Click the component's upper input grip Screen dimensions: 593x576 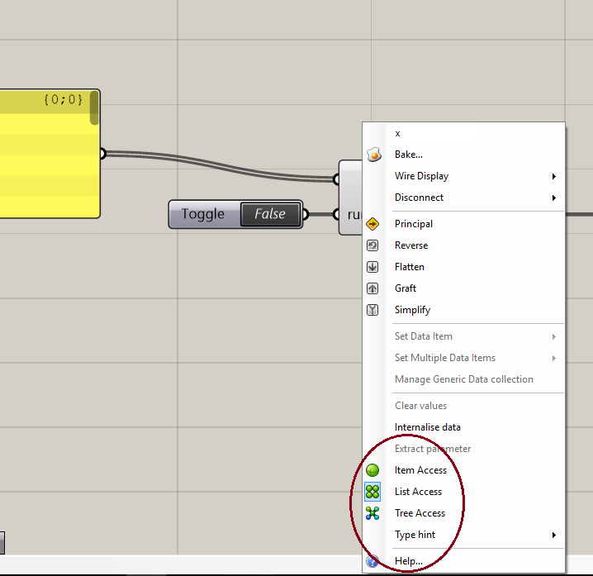click(336, 179)
